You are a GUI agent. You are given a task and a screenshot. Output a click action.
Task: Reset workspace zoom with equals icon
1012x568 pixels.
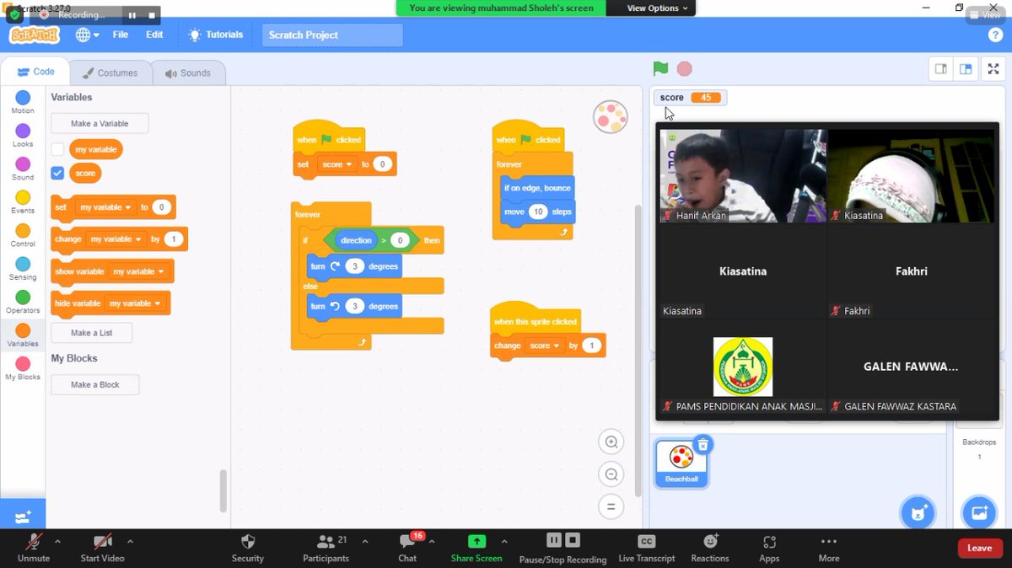pyautogui.click(x=611, y=506)
